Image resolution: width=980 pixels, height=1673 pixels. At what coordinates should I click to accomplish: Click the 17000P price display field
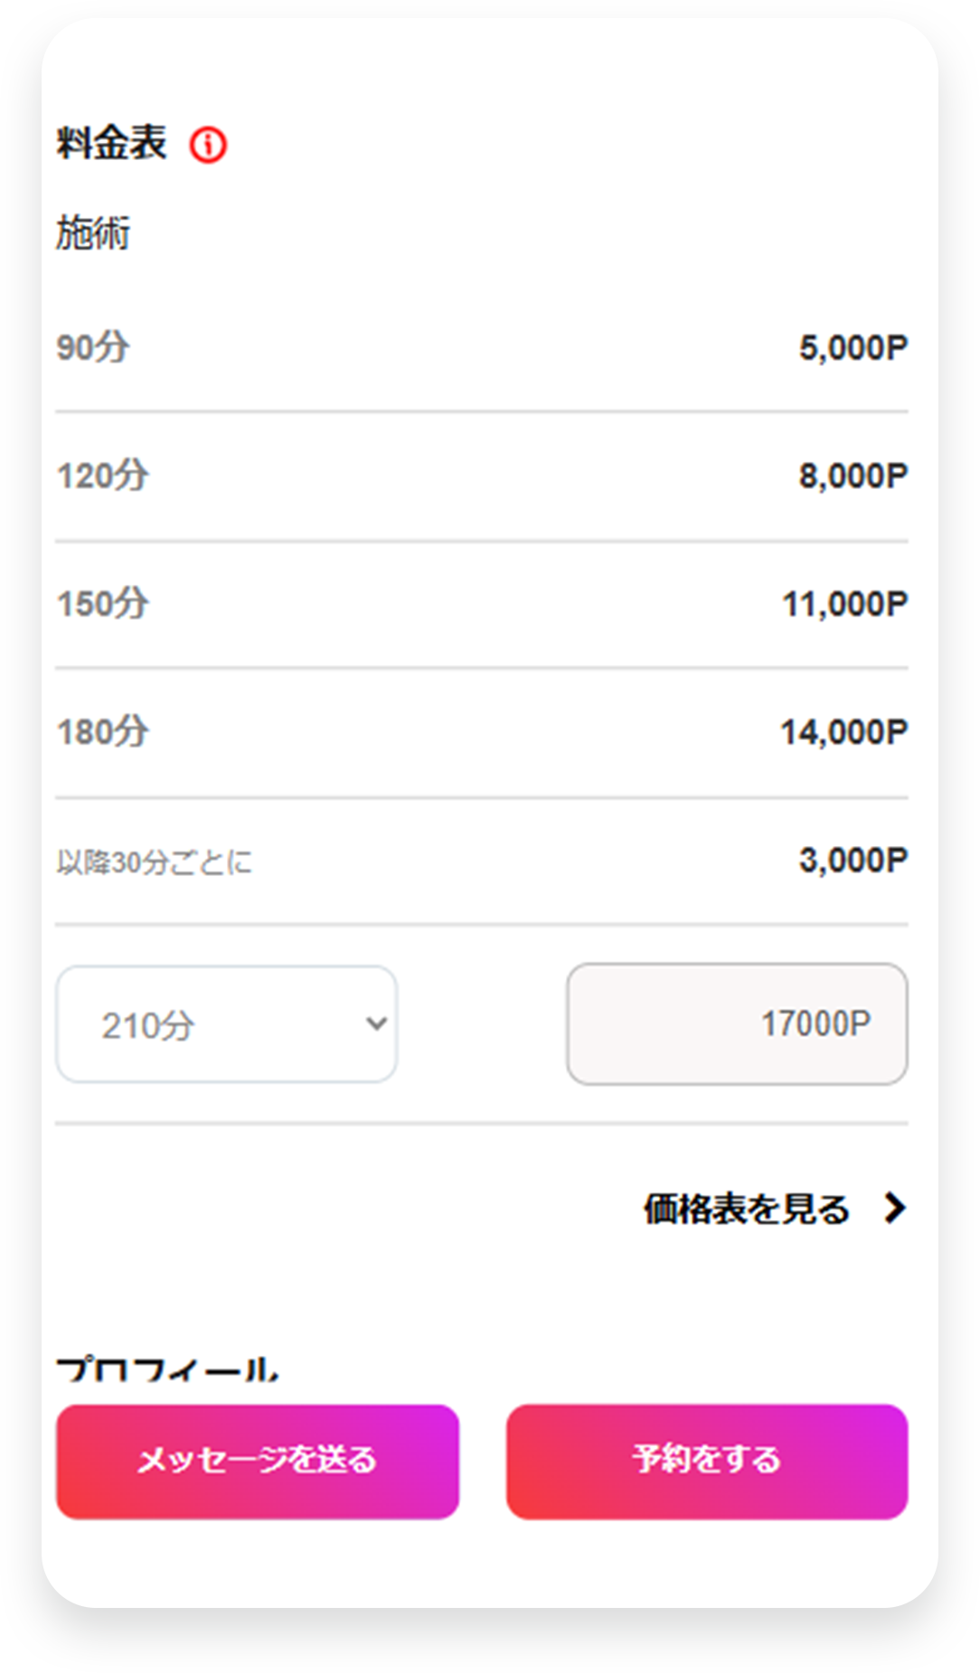737,1023
